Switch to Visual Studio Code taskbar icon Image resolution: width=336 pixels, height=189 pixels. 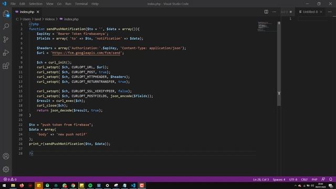(x=133, y=185)
